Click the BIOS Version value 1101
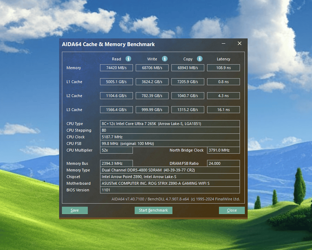Image resolution: width=312 pixels, height=250 pixels. click(x=170, y=190)
